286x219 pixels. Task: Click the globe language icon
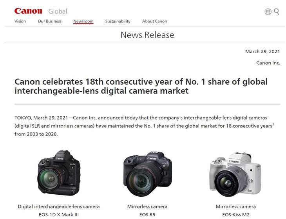point(268,12)
